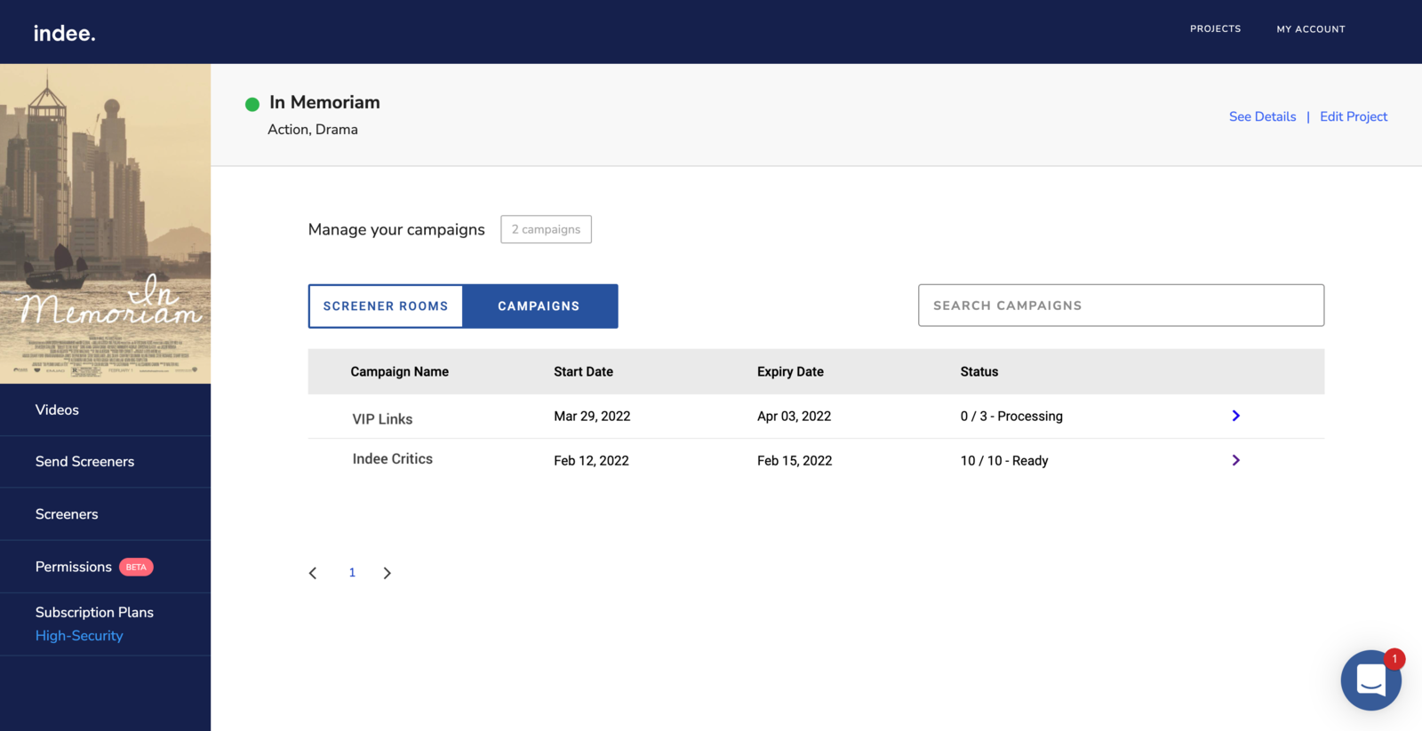The width and height of the screenshot is (1422, 731).
Task: Open High-Security subscription plan link
Action: [79, 636]
